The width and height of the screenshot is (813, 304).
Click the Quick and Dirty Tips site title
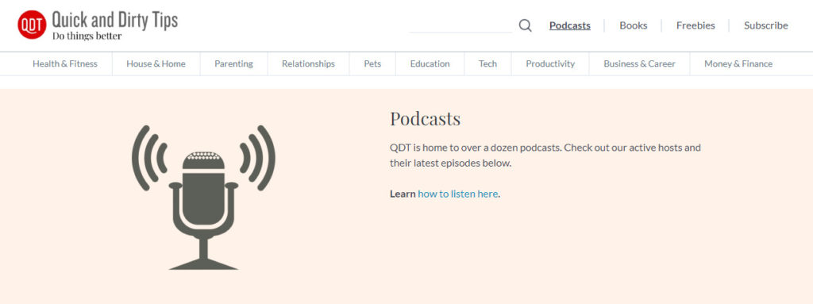click(114, 20)
